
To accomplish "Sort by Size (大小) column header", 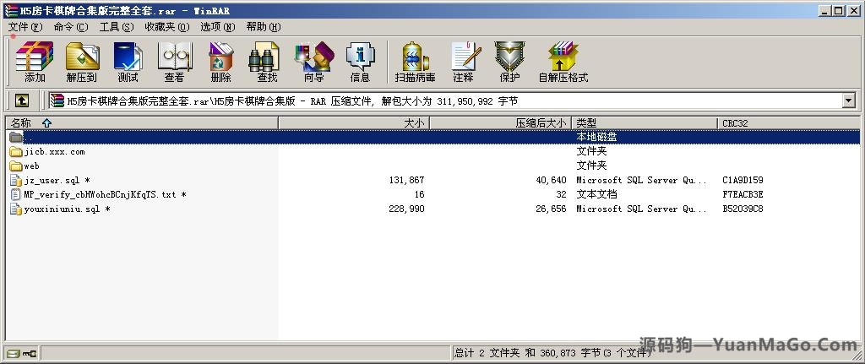I will (x=354, y=123).
